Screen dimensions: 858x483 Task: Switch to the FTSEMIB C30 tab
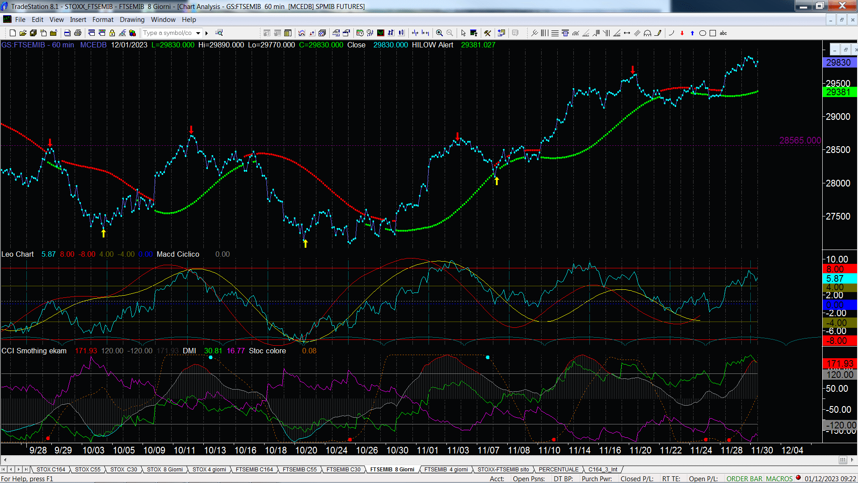click(x=344, y=470)
